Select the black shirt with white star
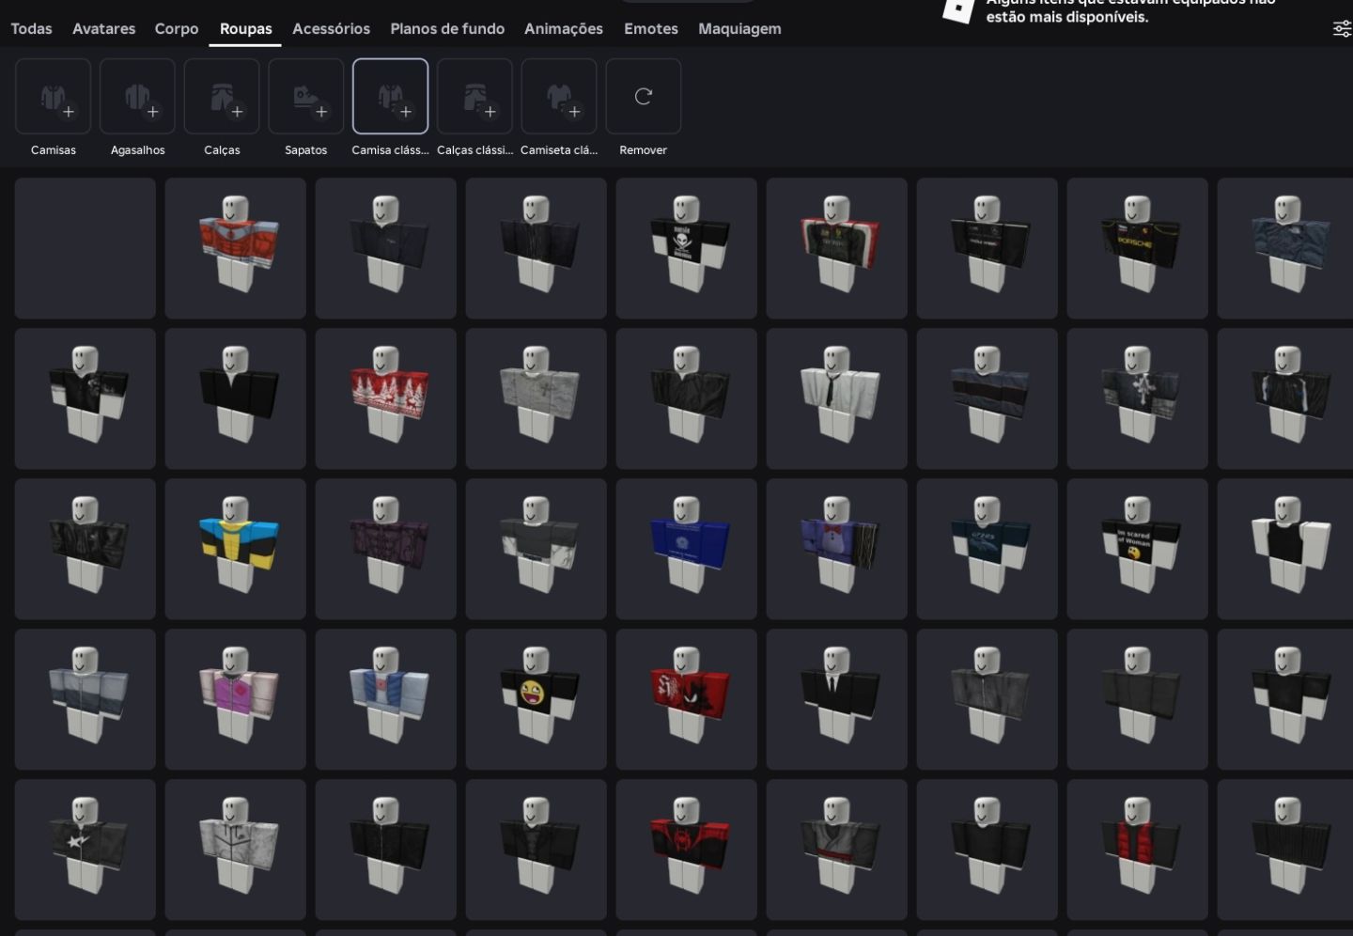 coord(86,850)
